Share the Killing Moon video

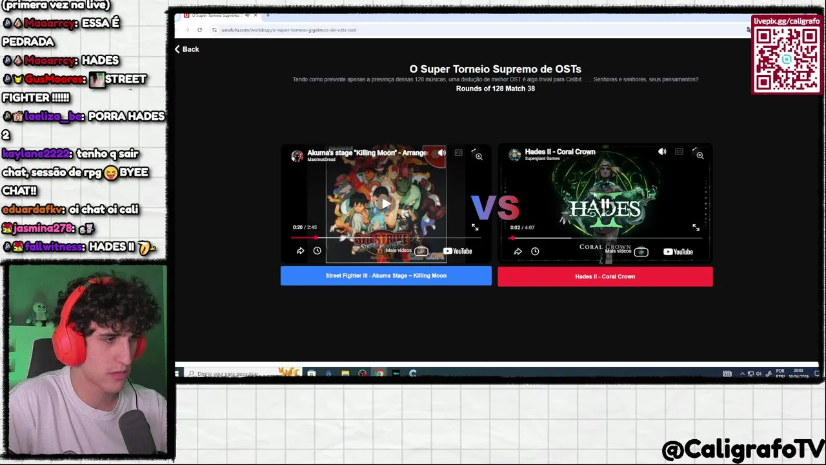point(300,251)
